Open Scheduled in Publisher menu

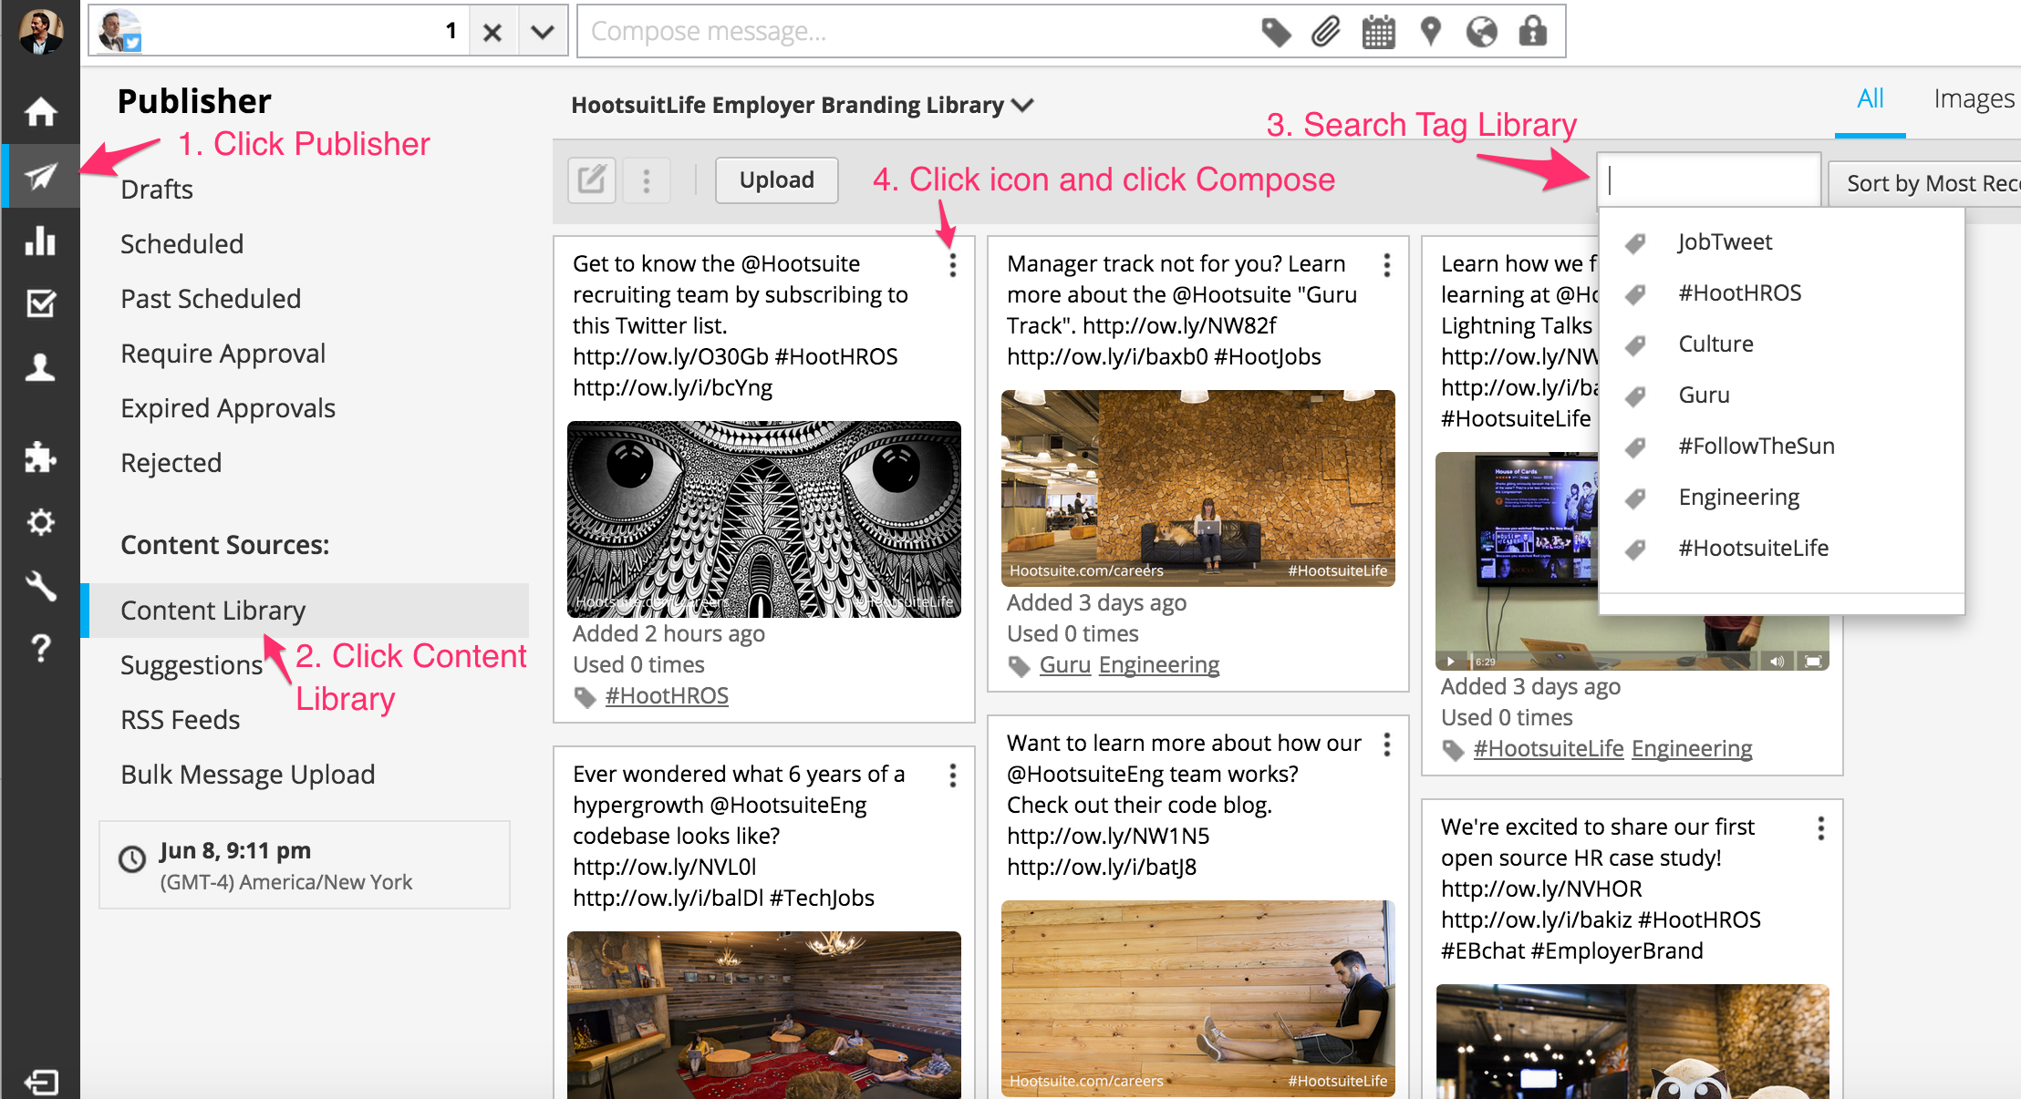point(181,244)
